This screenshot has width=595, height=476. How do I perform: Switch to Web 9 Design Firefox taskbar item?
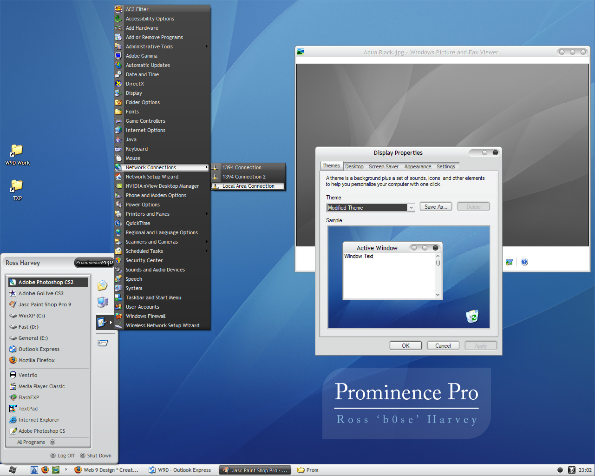pos(107,470)
